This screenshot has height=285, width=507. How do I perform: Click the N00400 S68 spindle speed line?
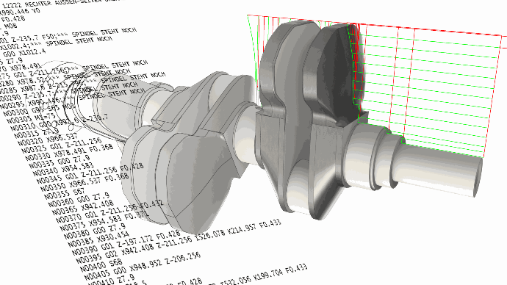[101, 266]
